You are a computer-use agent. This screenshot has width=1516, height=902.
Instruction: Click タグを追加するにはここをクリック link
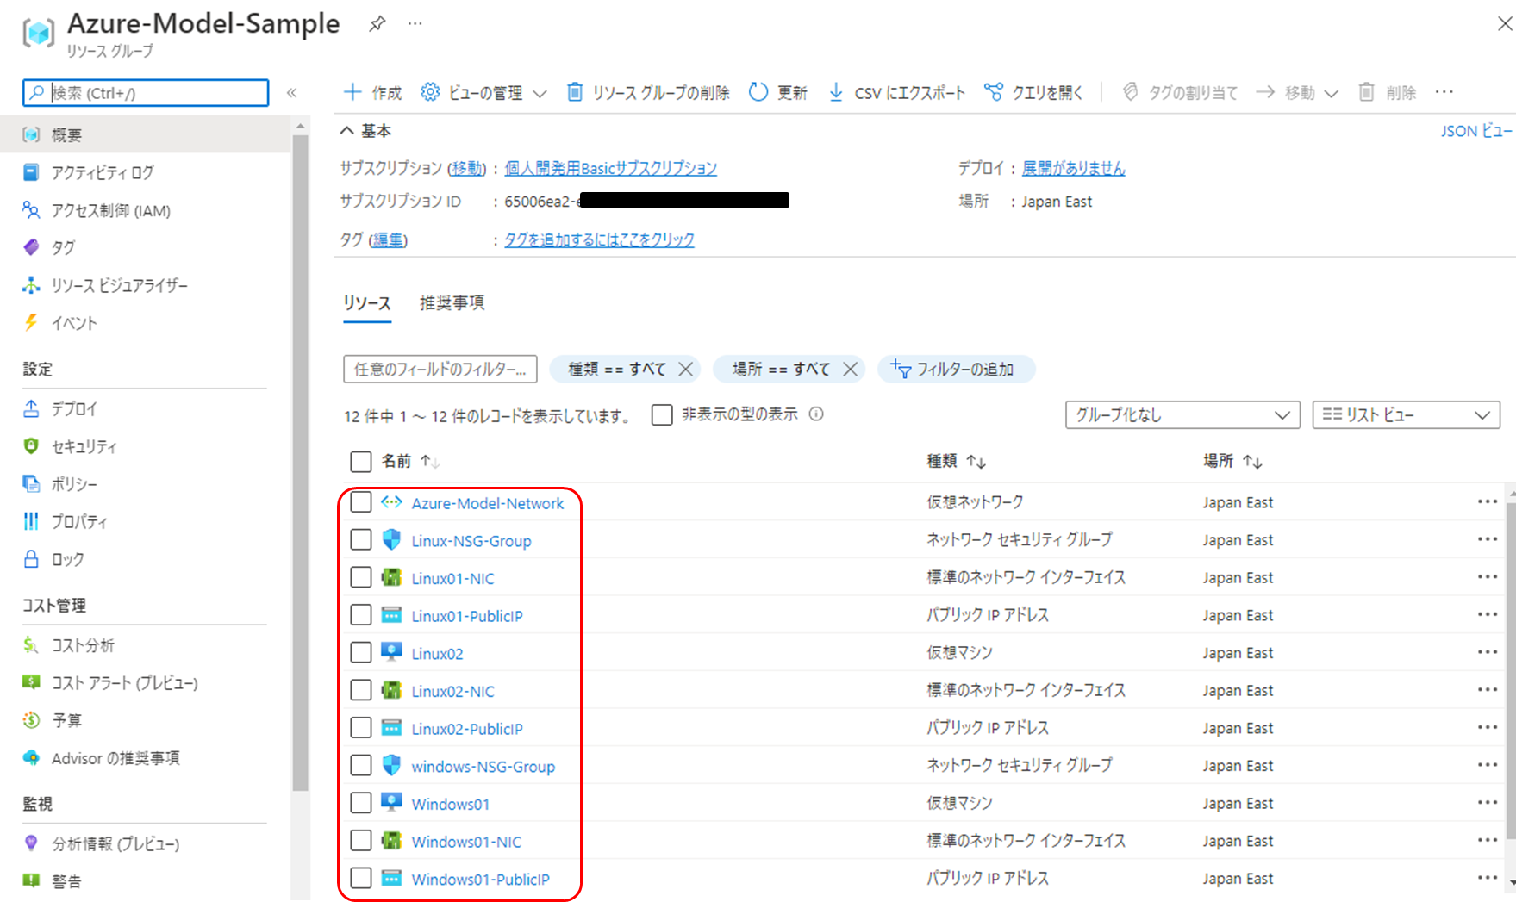point(599,239)
